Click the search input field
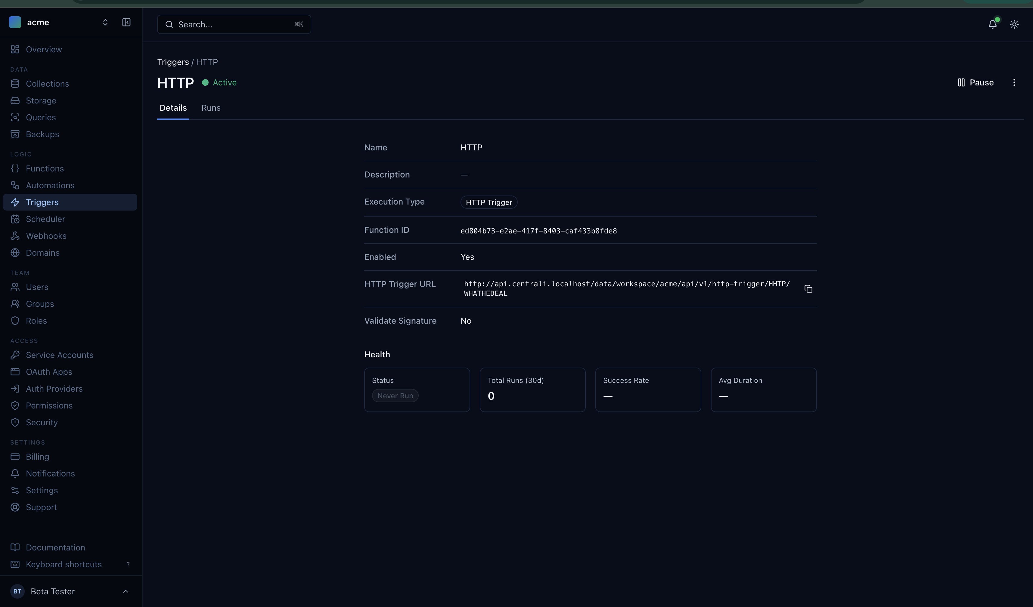 (234, 24)
